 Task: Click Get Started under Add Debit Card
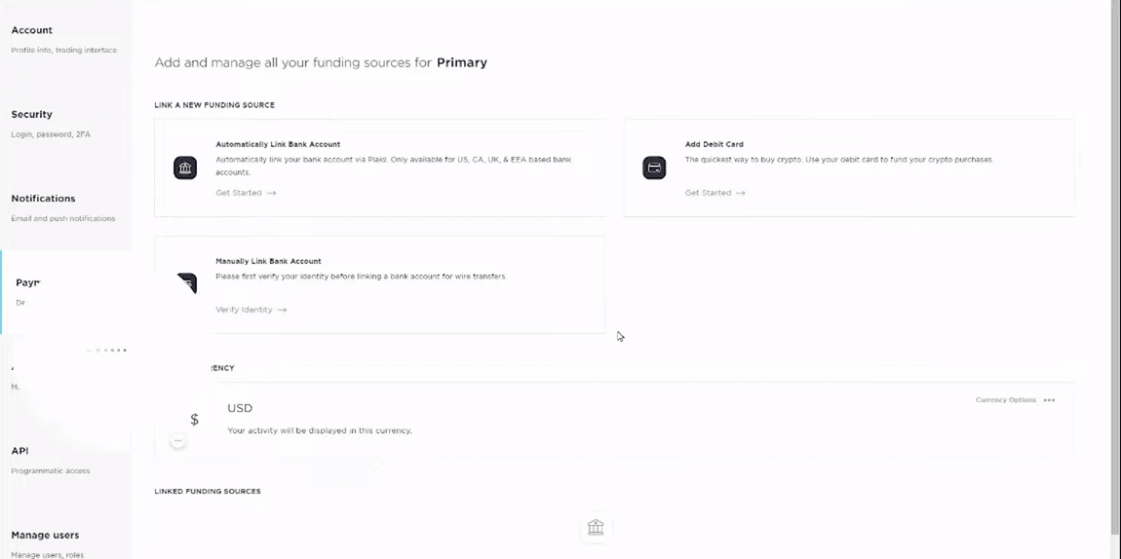715,193
